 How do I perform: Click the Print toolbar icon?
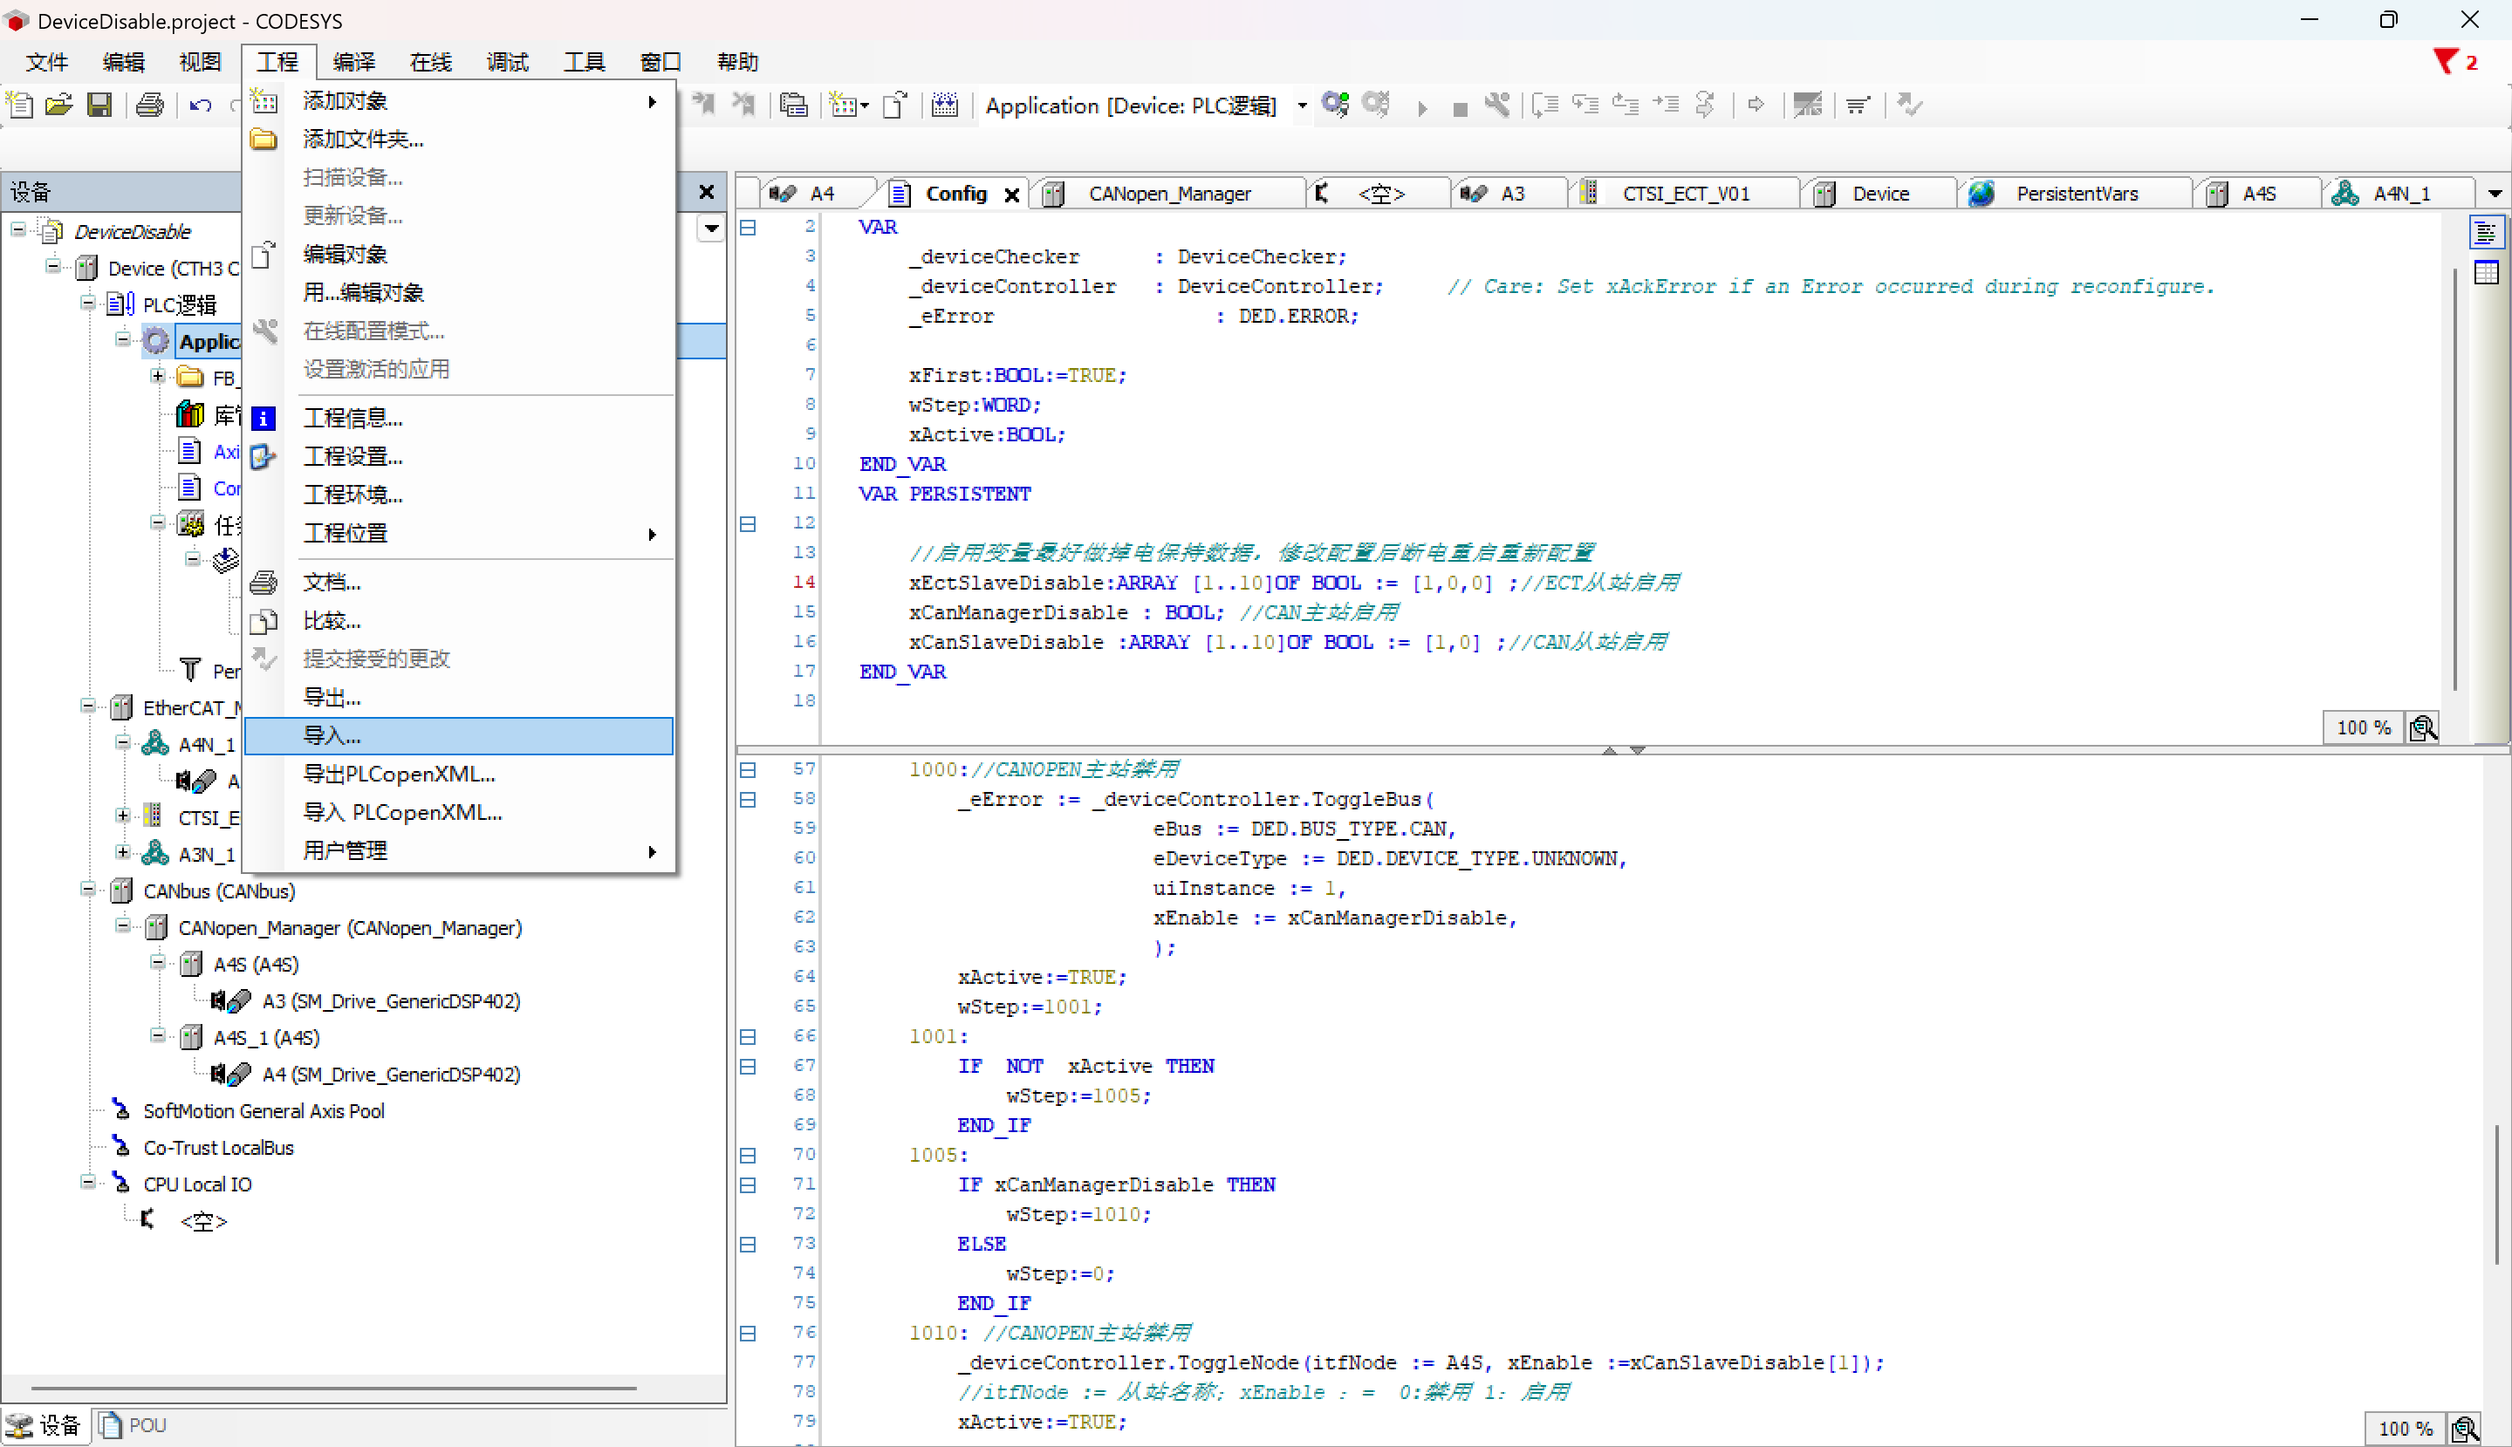point(150,105)
